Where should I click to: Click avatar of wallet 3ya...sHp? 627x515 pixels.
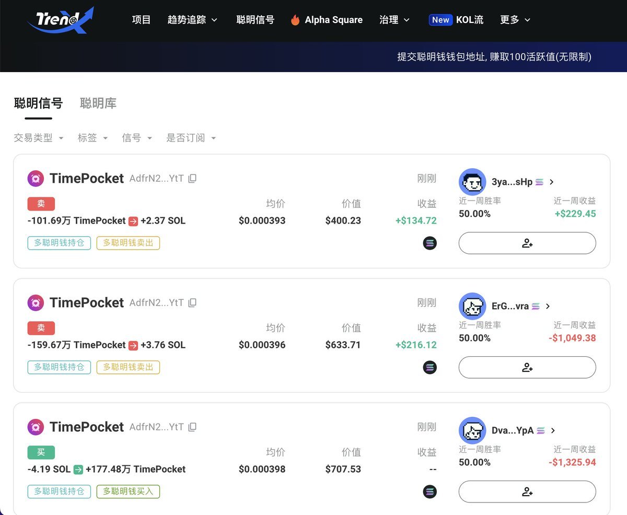472,182
